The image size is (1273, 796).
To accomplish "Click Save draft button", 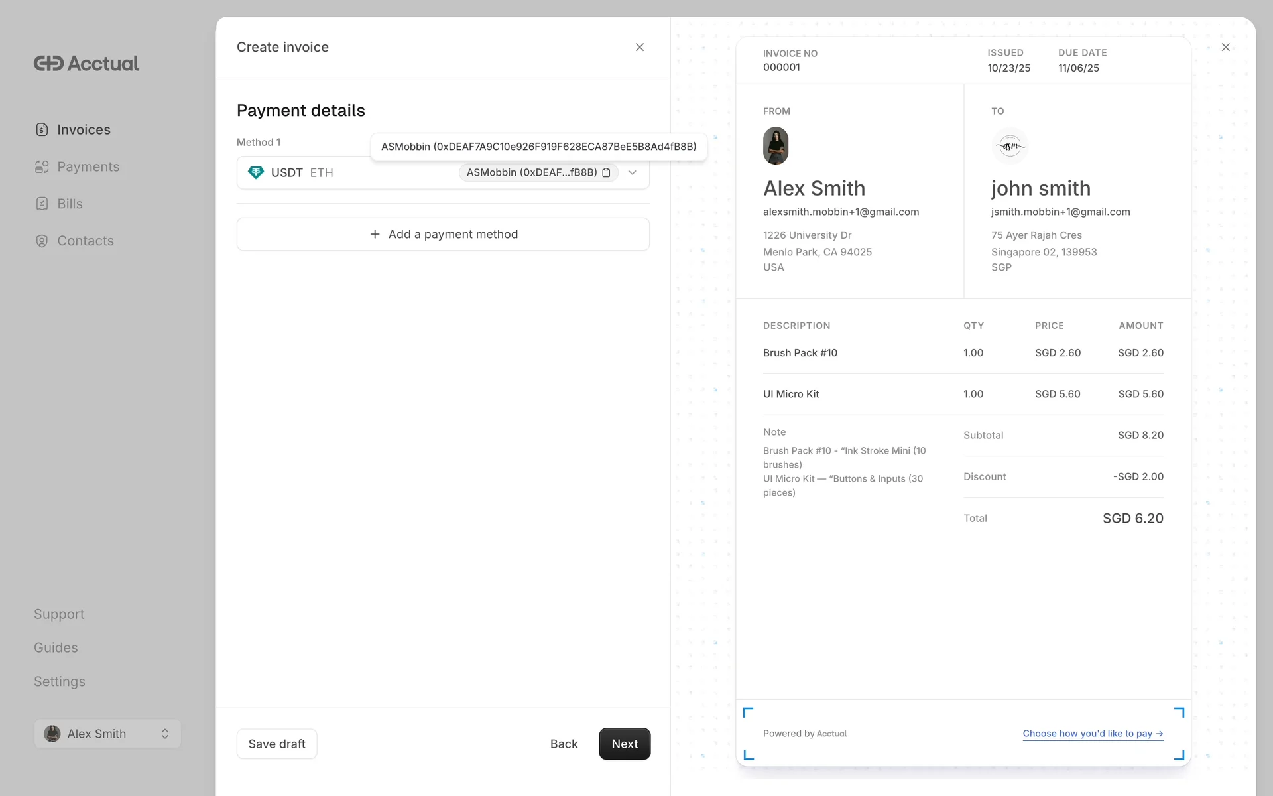I will point(276,744).
